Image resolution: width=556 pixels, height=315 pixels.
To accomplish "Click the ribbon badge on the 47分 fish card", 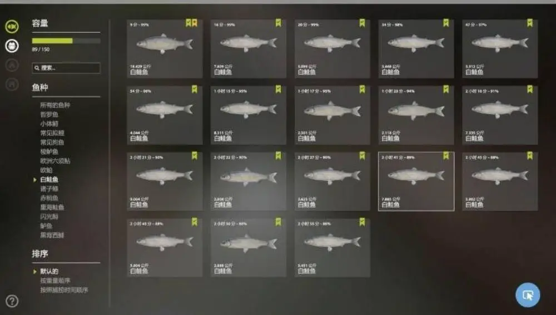I will pyautogui.click(x=530, y=23).
